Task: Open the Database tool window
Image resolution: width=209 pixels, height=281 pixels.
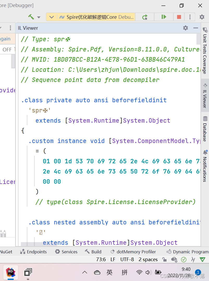Action: click(x=205, y=129)
